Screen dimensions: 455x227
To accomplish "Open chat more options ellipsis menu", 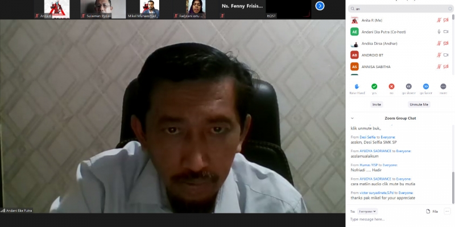I will 447,211.
